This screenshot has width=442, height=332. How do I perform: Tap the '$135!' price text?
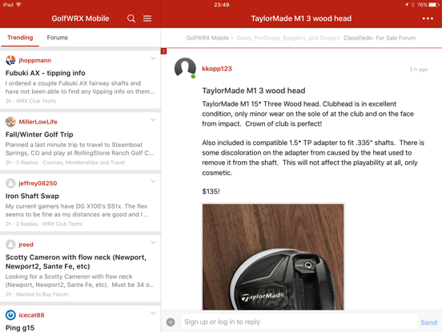pyautogui.click(x=211, y=192)
